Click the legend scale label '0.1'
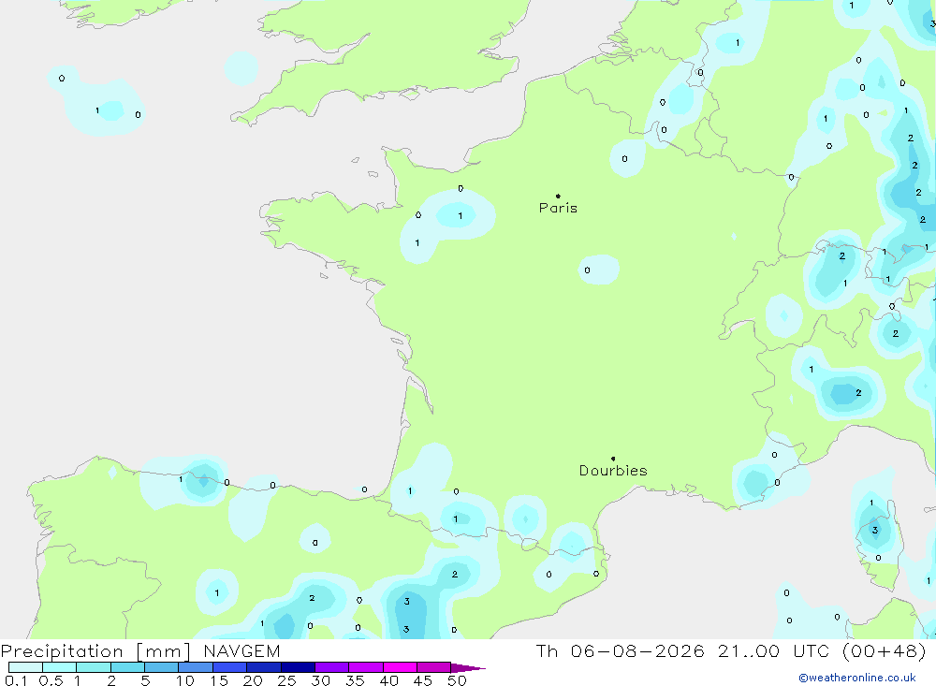 point(16,680)
